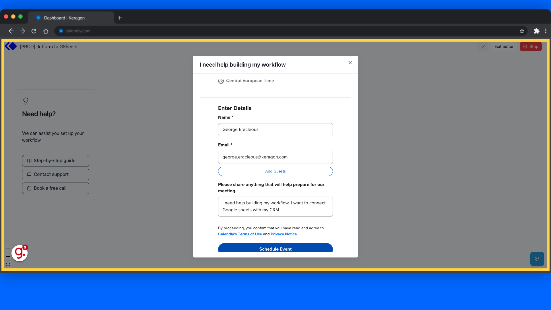Click the lightbulb help icon
551x310 pixels.
pyautogui.click(x=26, y=101)
